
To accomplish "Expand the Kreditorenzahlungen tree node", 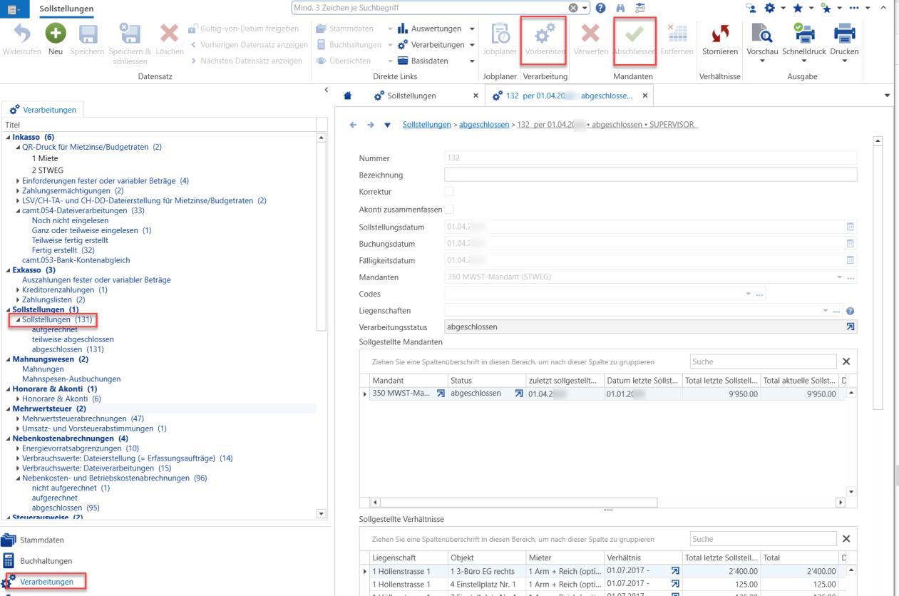I will click(18, 290).
